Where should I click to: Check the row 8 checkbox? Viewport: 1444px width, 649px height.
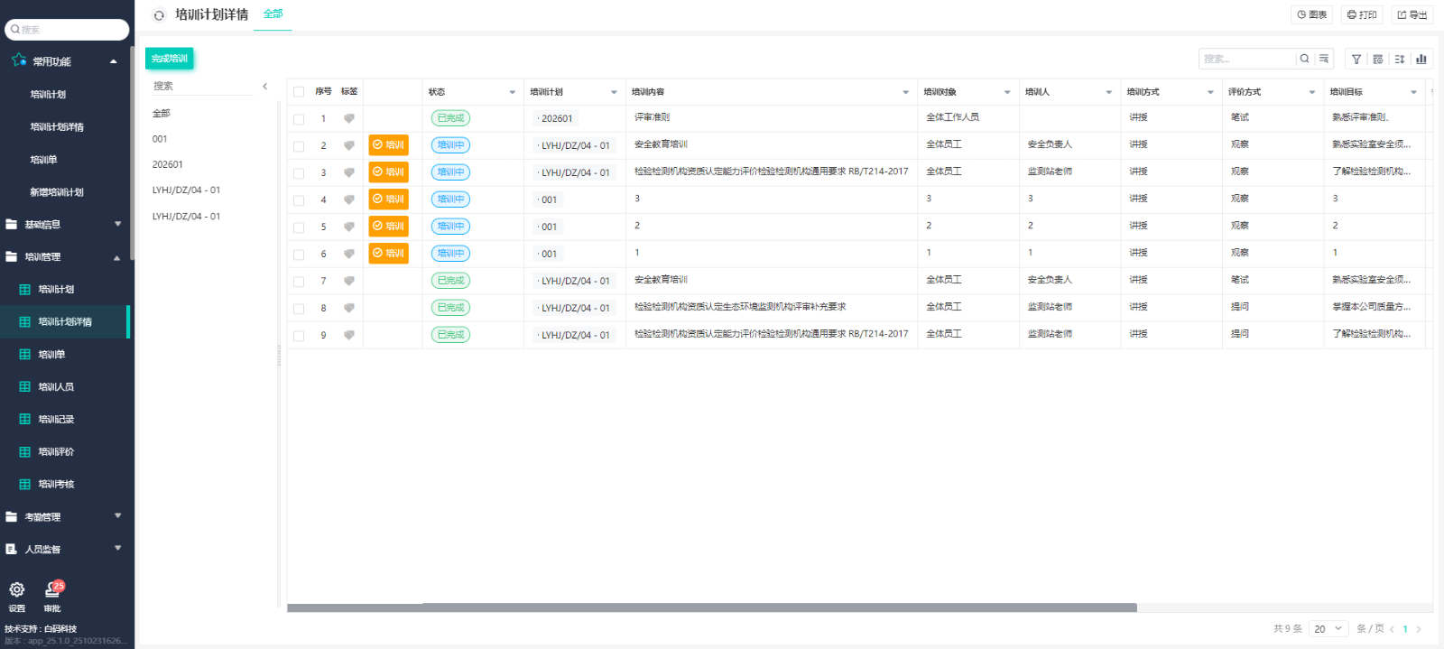[299, 309]
